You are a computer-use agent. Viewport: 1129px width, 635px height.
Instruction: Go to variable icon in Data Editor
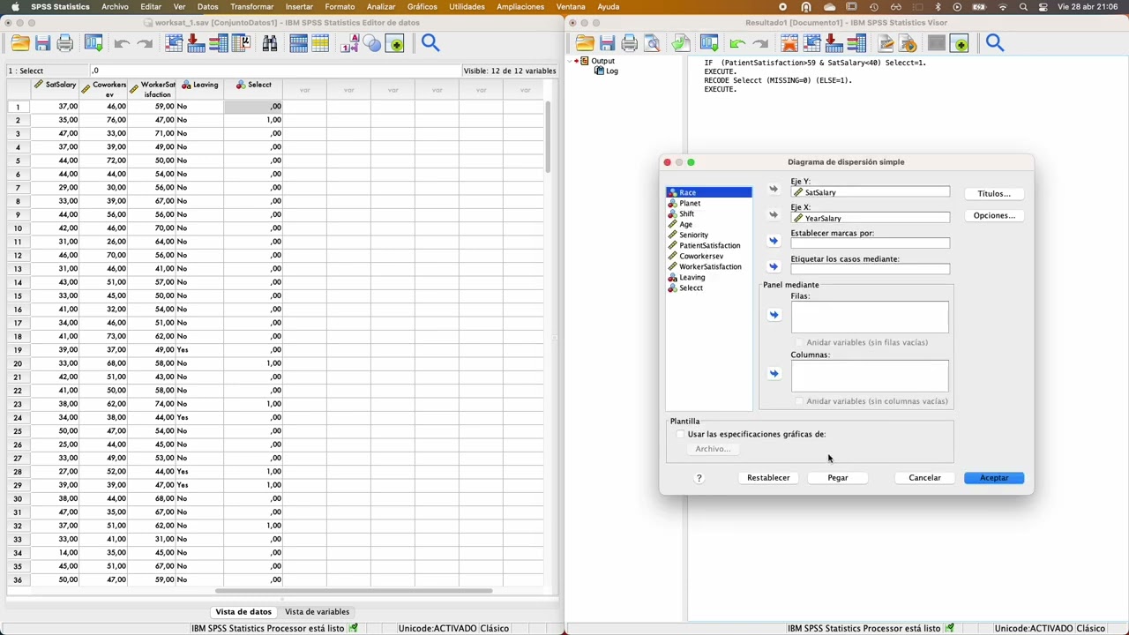coord(196,43)
